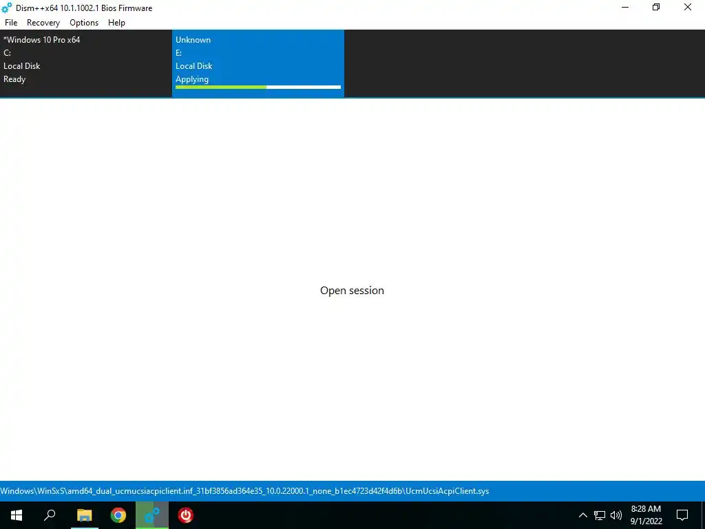Click the 'Applying' status text

[192, 79]
